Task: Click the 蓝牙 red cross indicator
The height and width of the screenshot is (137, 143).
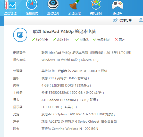Action: click(116, 39)
